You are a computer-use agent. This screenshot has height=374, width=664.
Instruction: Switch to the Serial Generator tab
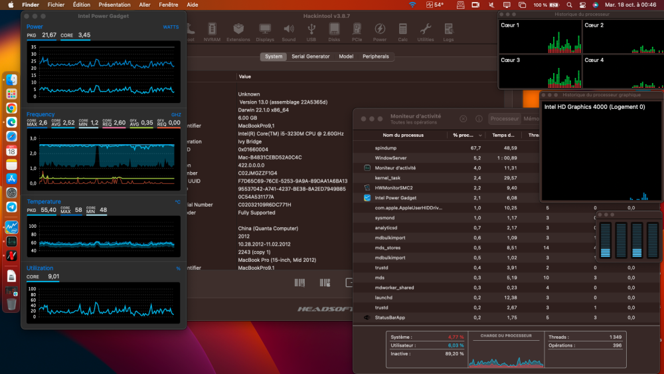coord(310,56)
